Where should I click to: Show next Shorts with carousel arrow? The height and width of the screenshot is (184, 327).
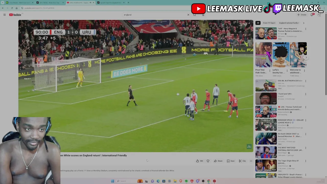(x=306, y=57)
